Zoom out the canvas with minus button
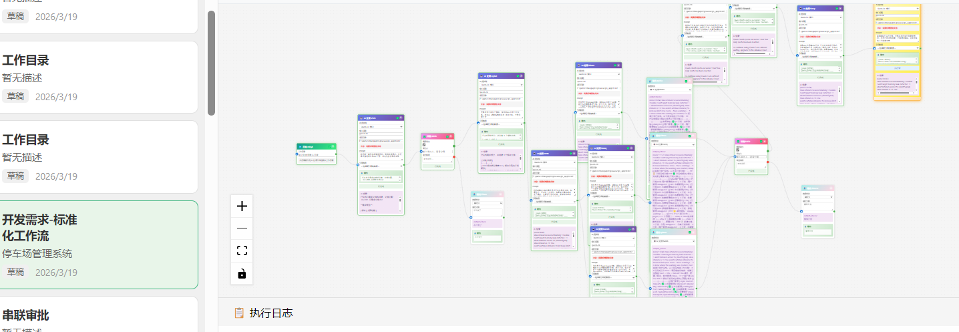This screenshot has width=959, height=332. 242,228
